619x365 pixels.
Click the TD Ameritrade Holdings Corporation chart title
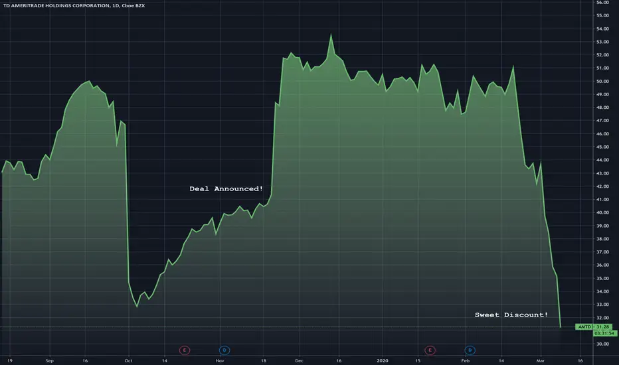74,5
